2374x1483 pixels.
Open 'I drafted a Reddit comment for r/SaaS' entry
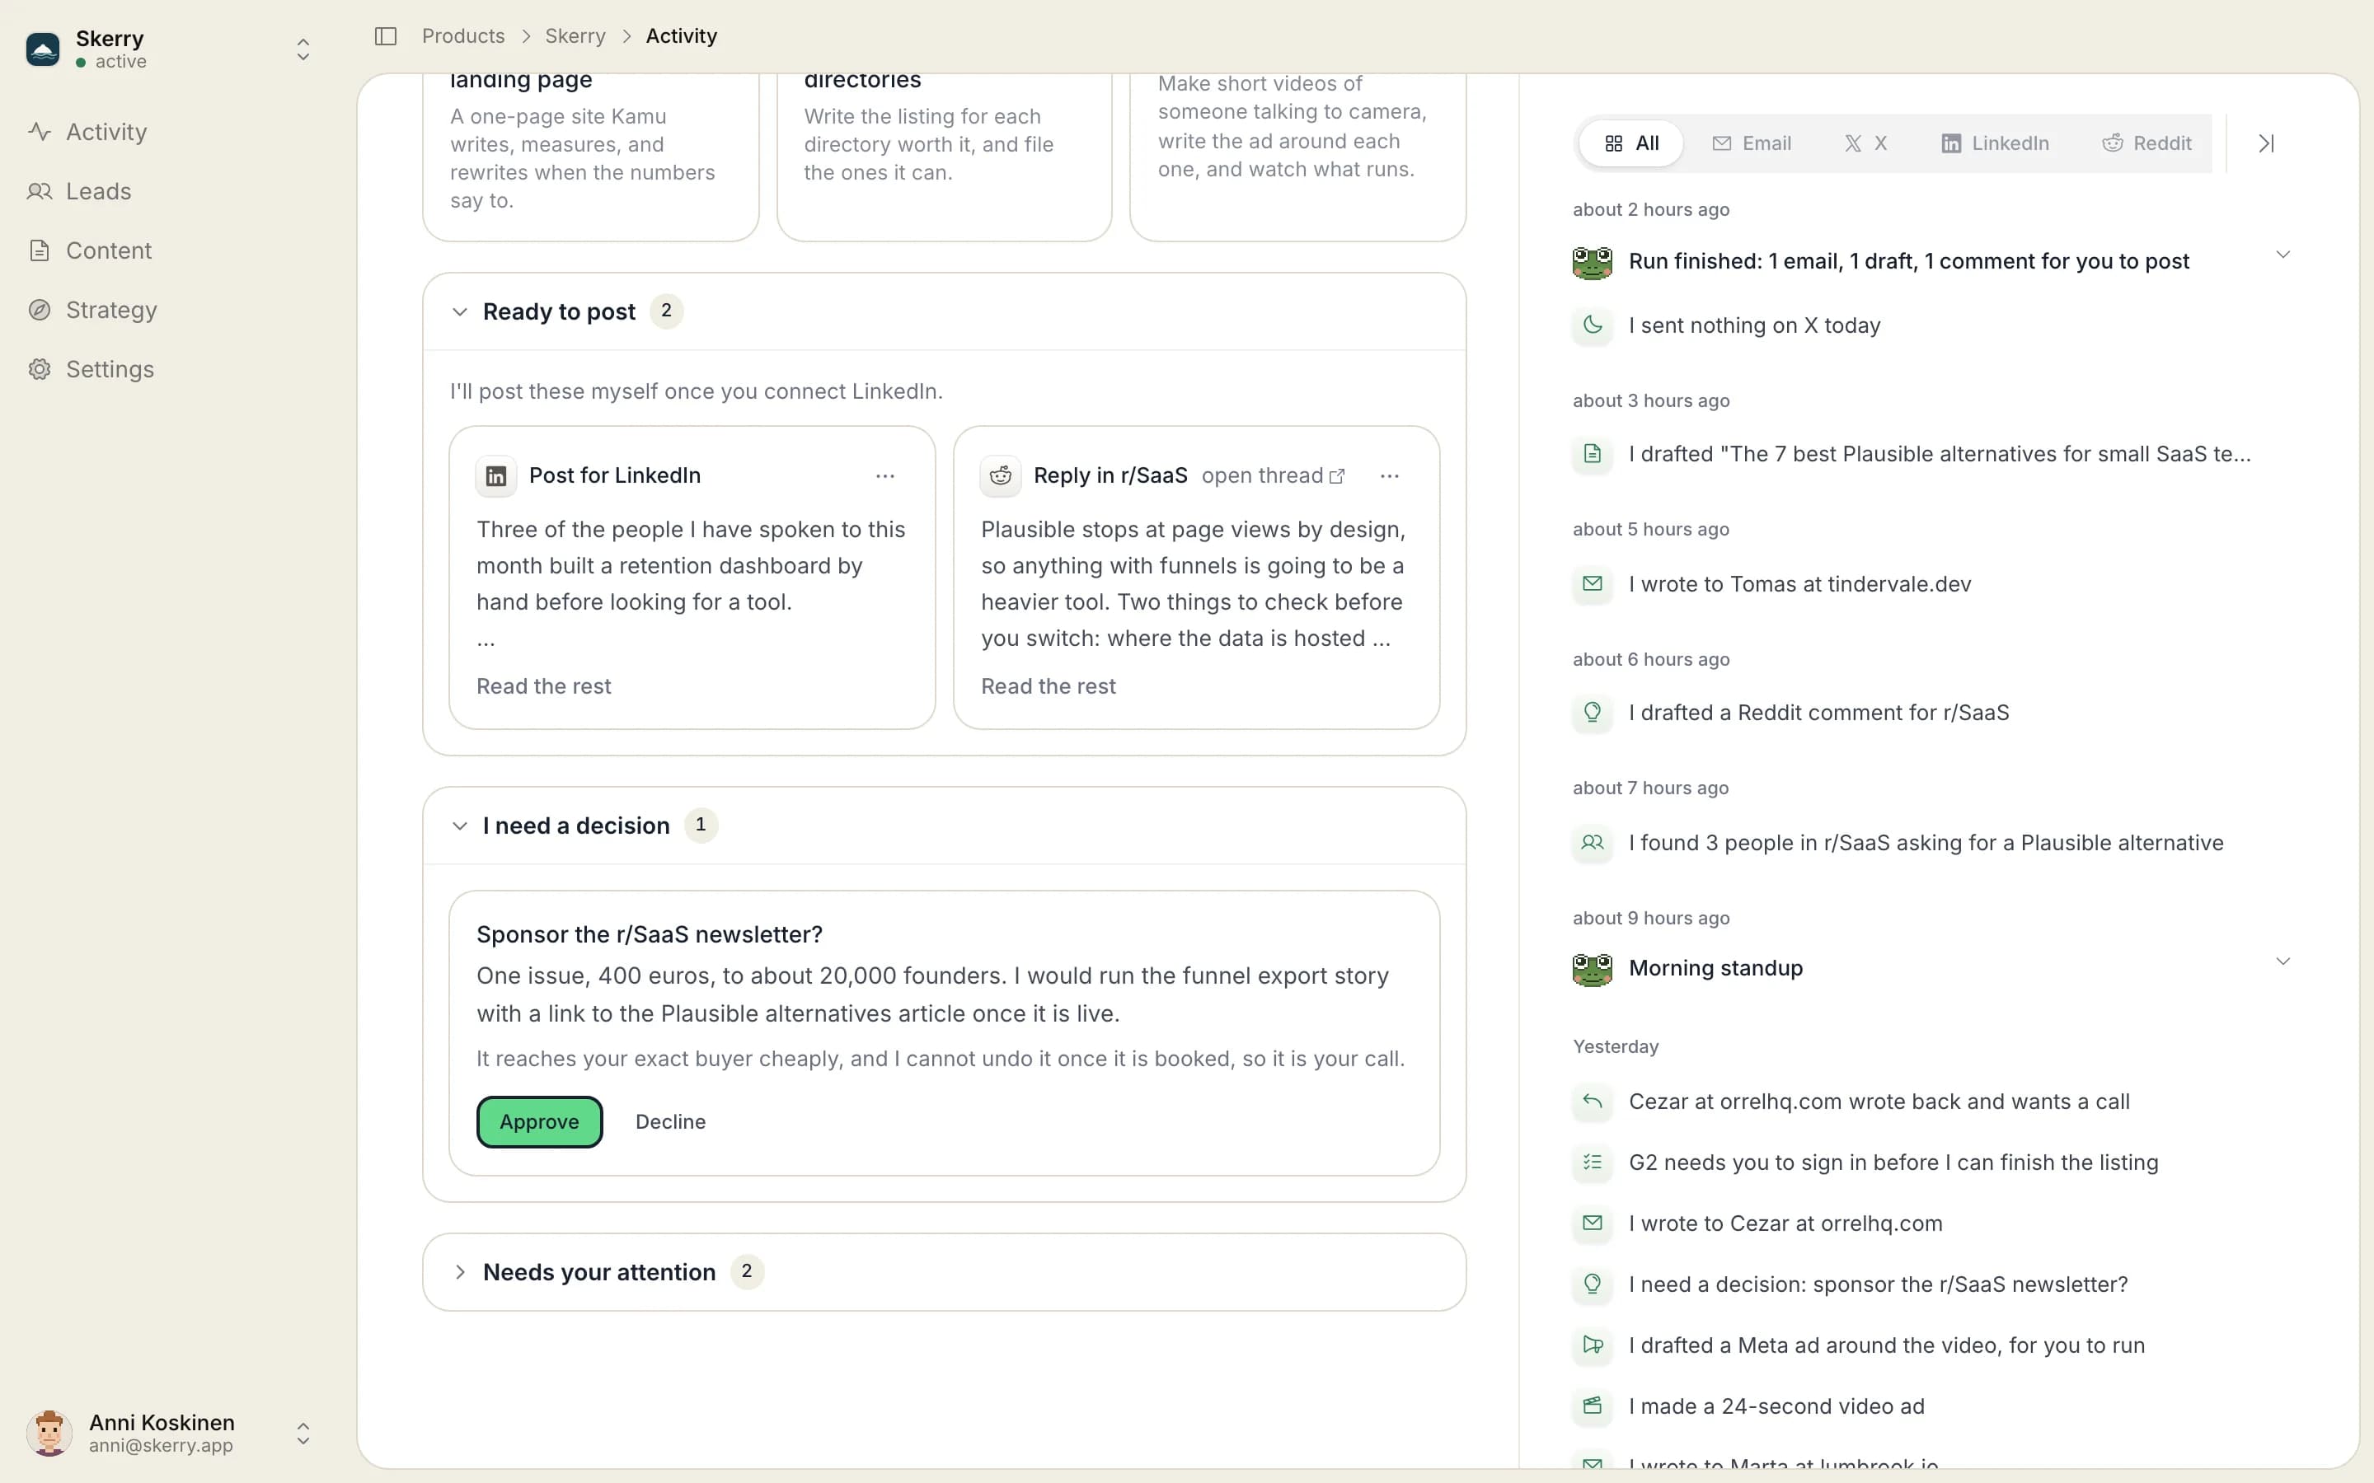click(x=1818, y=712)
